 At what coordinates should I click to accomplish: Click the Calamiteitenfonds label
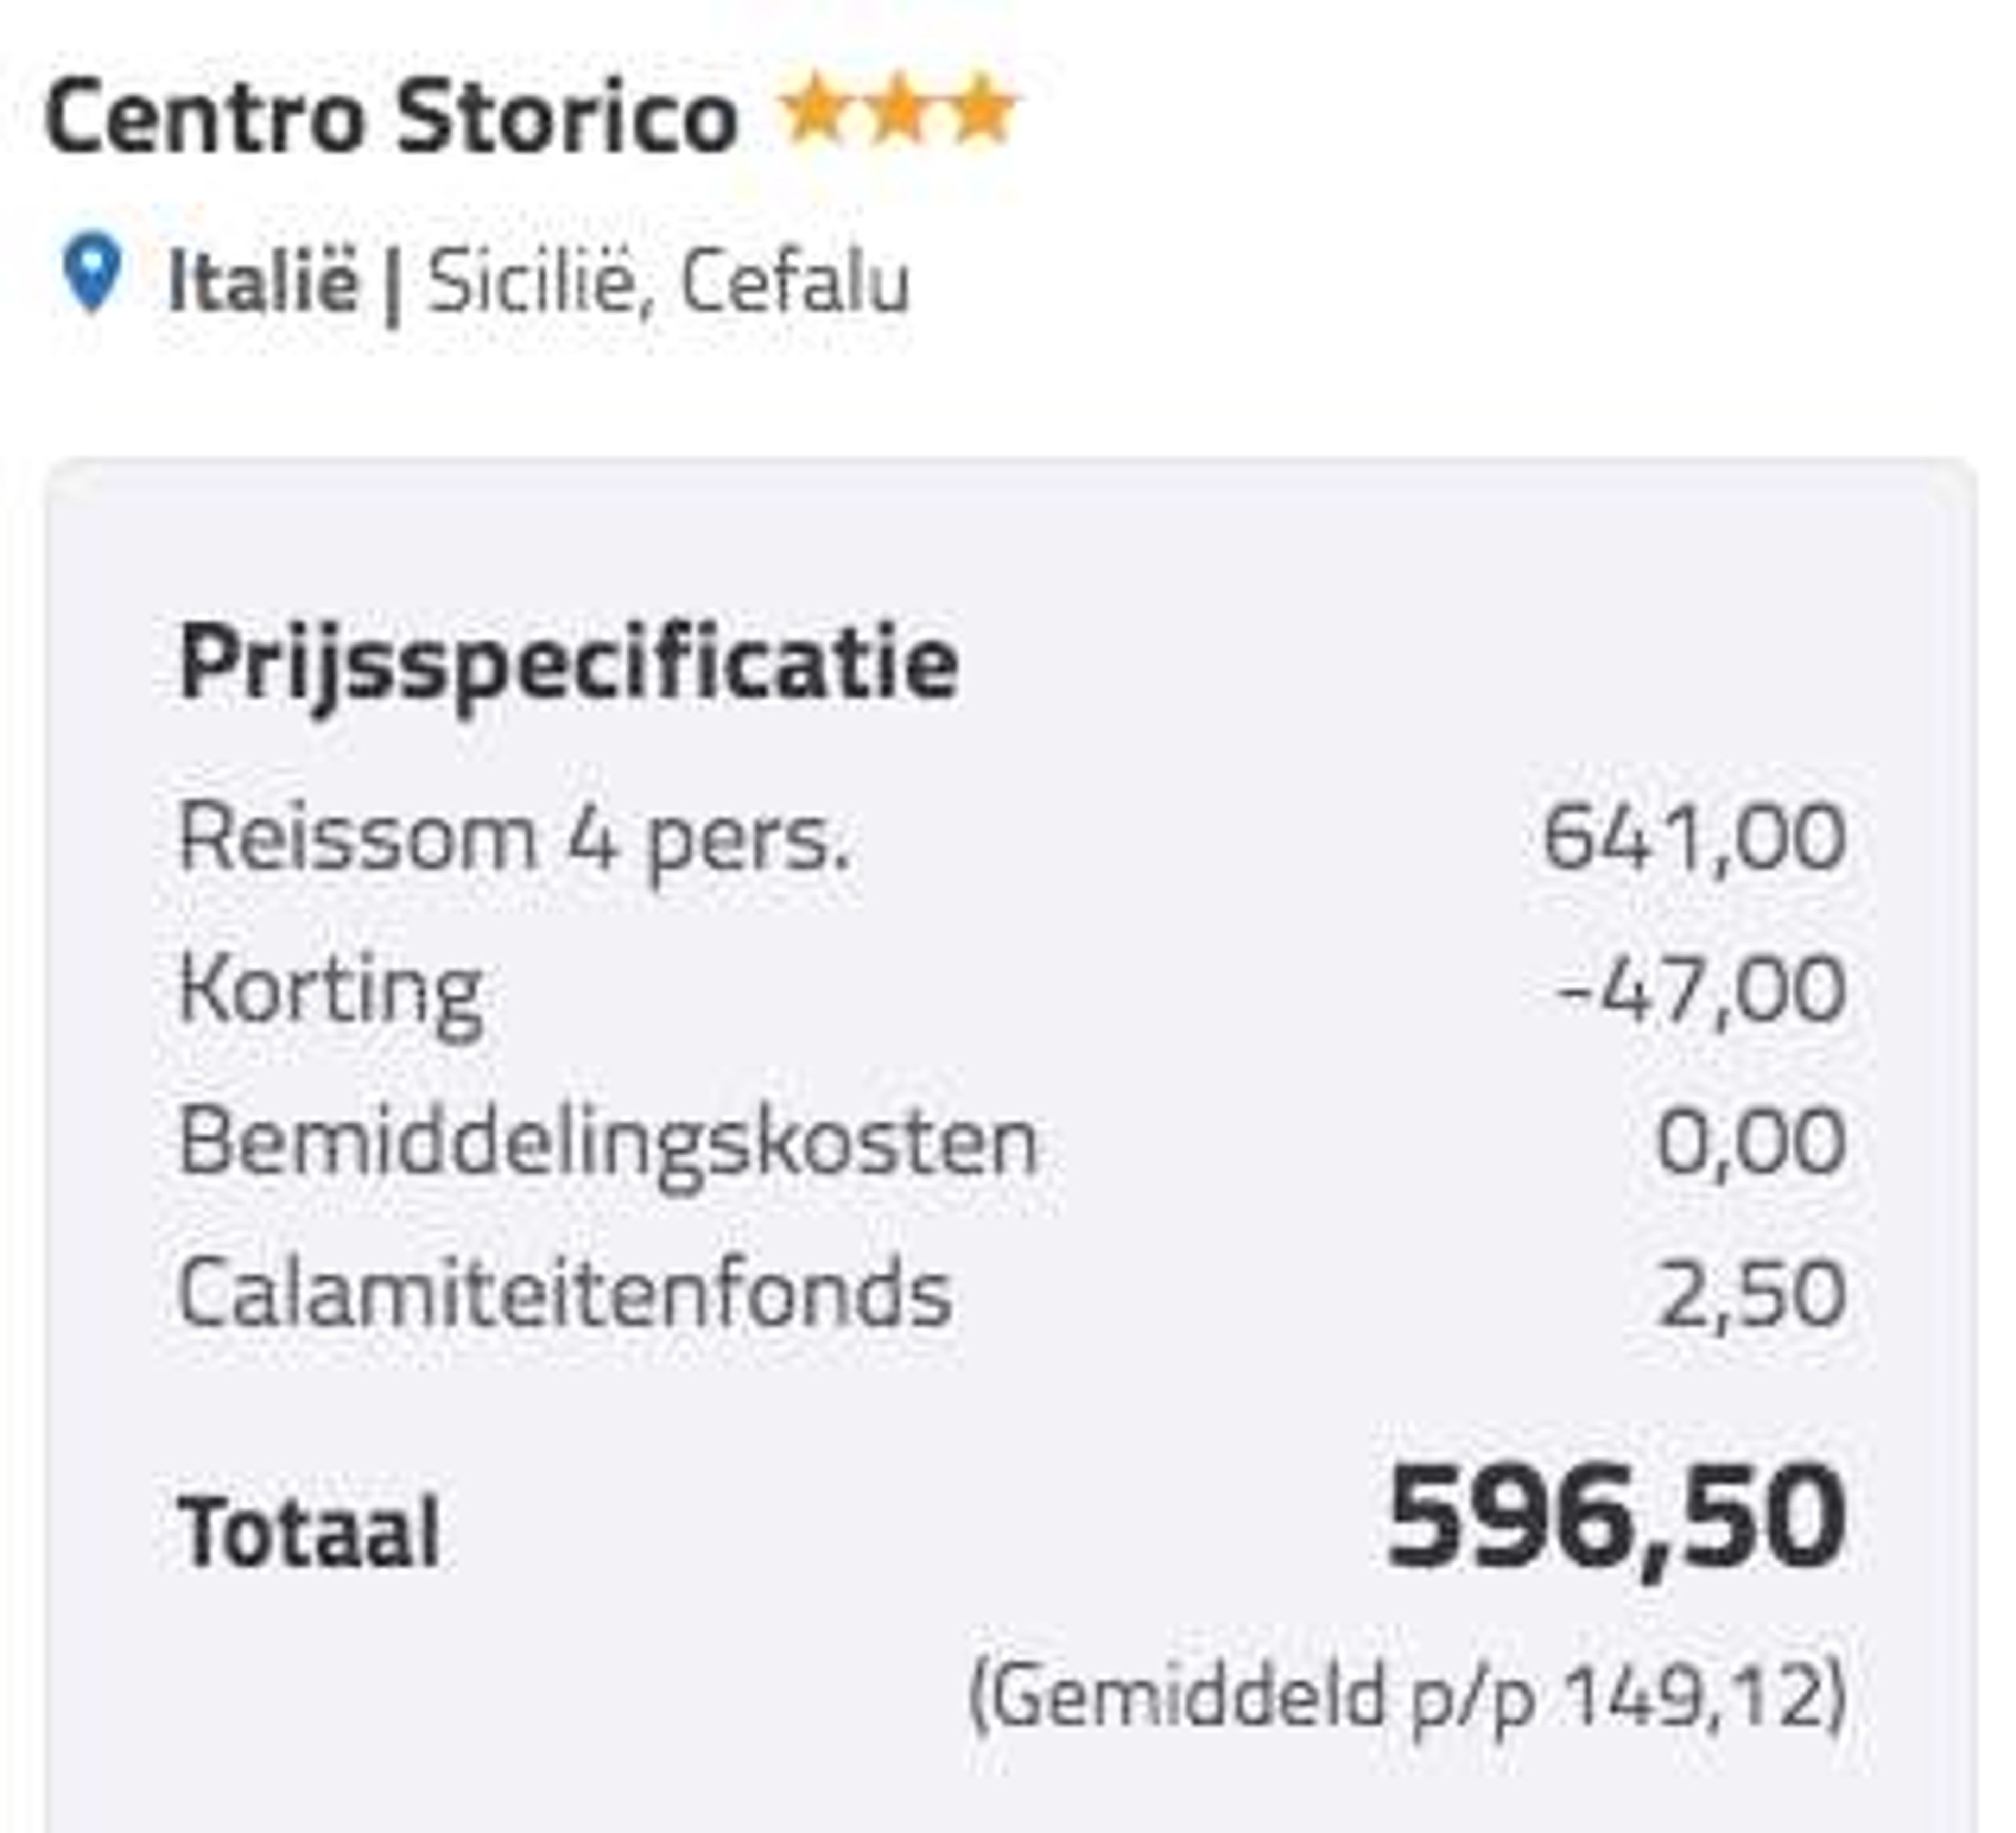pos(564,1293)
